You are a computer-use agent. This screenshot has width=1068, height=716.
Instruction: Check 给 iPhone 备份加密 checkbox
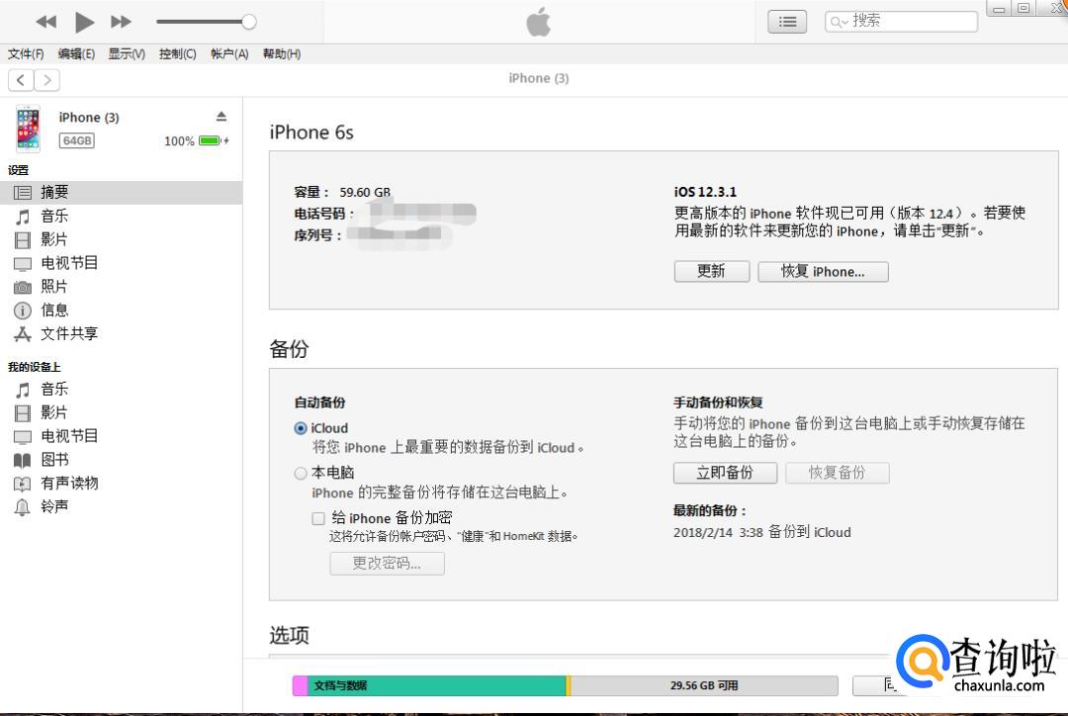tap(318, 518)
